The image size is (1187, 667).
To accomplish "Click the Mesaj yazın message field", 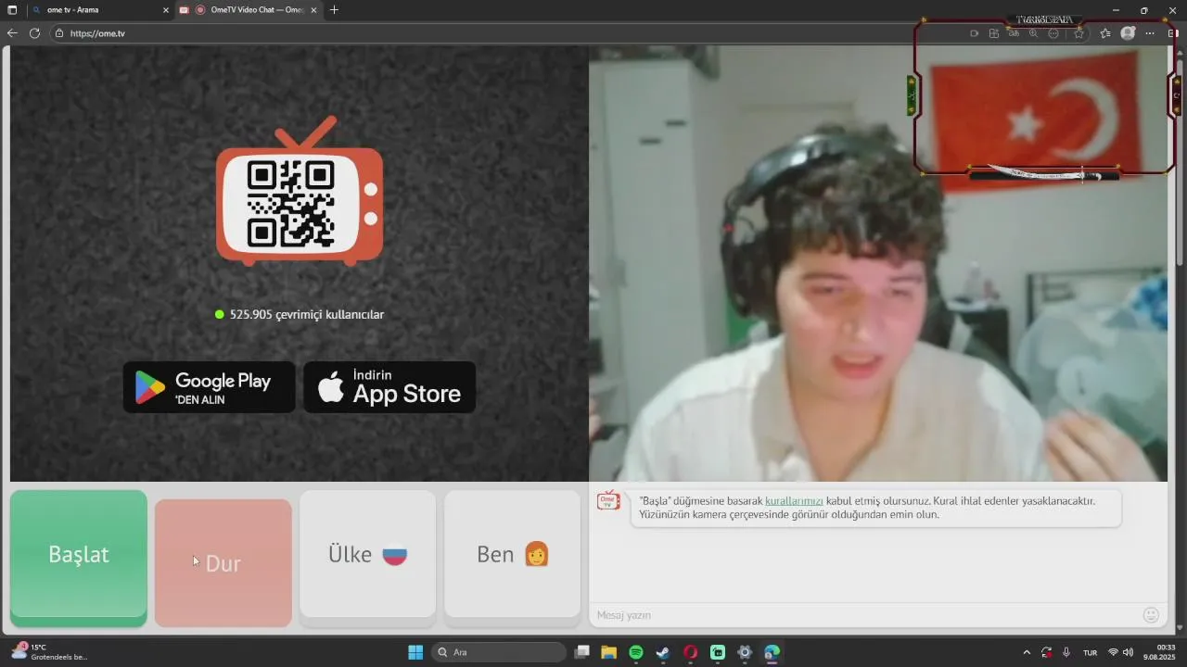I will pyautogui.click(x=862, y=615).
